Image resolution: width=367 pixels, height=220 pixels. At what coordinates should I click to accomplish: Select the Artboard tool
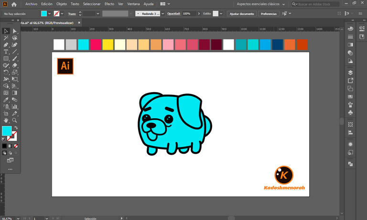point(6,114)
